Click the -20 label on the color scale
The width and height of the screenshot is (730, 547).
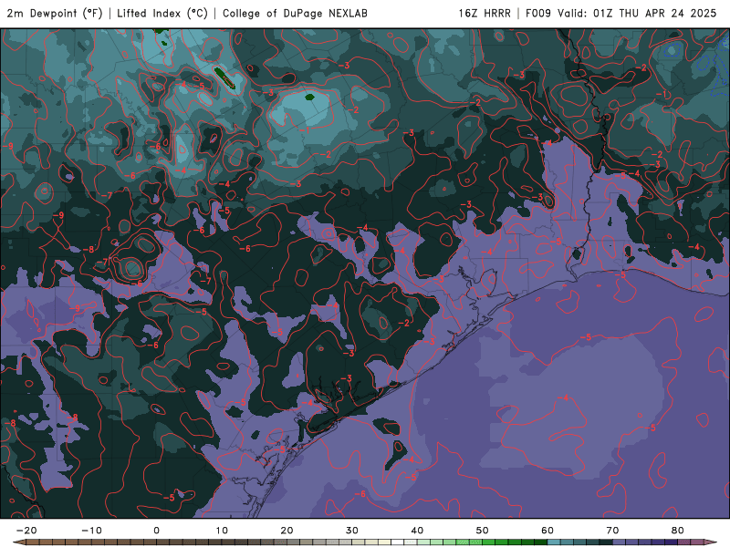(26, 531)
